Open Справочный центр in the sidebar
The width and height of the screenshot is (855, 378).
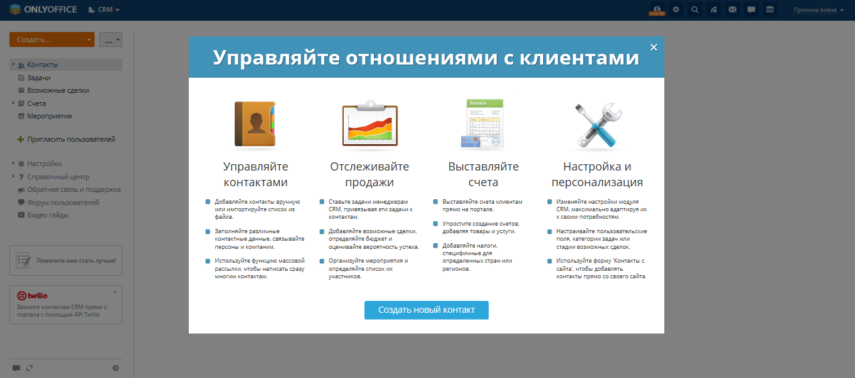[x=50, y=176]
